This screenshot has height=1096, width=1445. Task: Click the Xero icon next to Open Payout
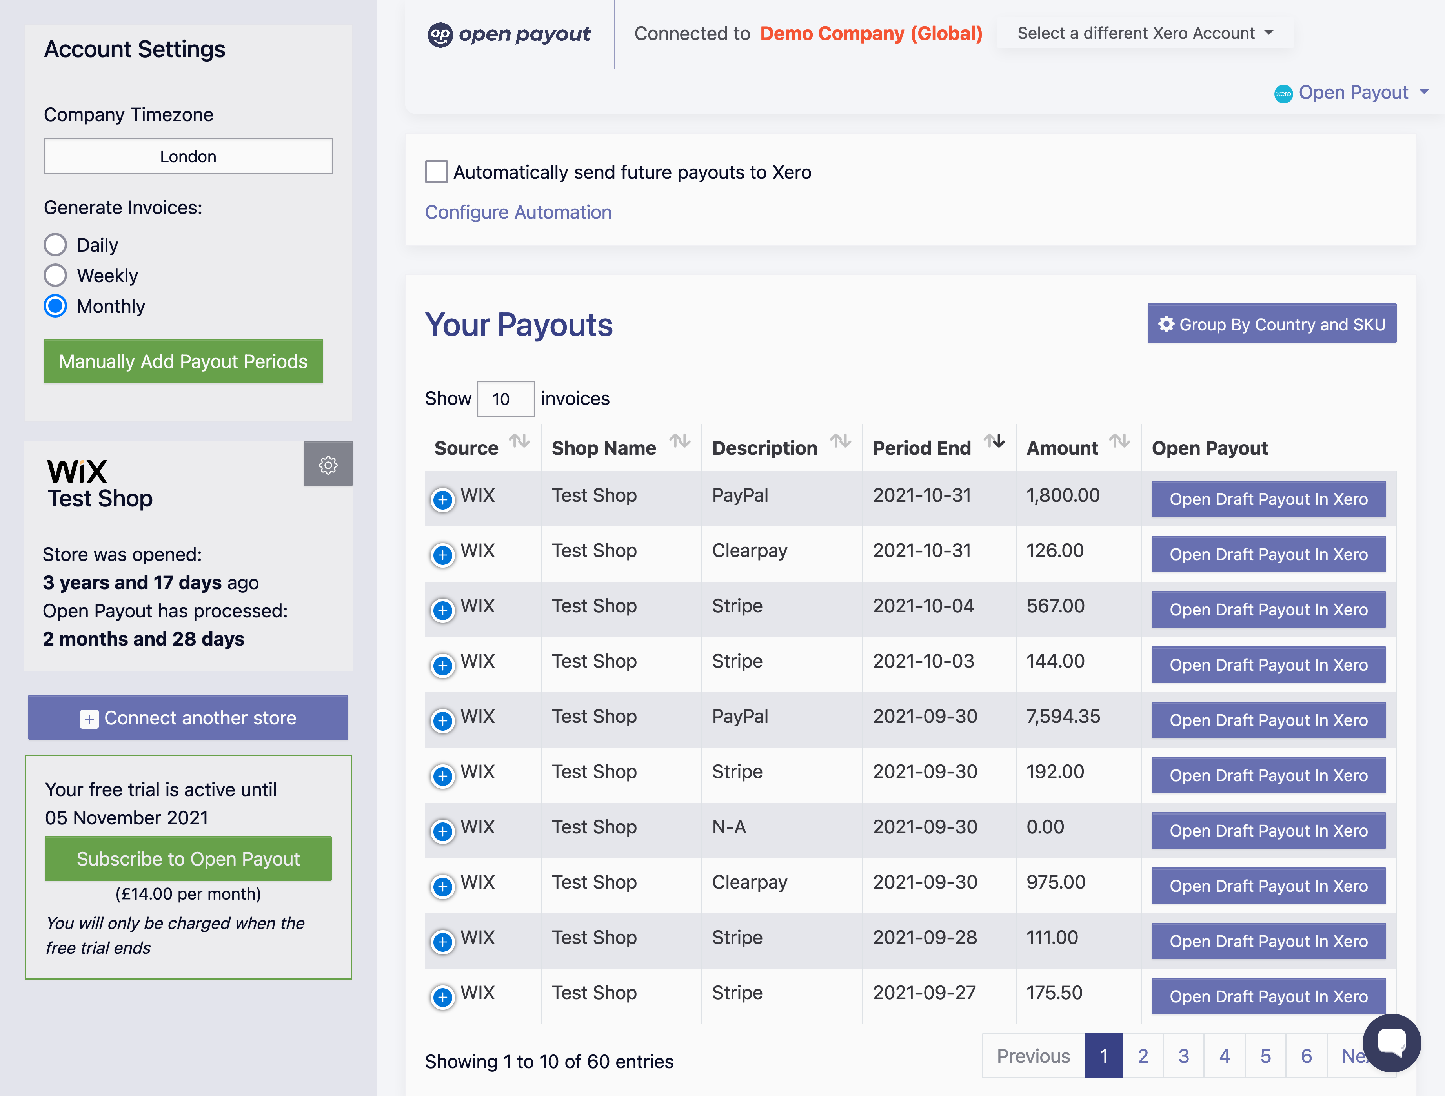coord(1283,93)
